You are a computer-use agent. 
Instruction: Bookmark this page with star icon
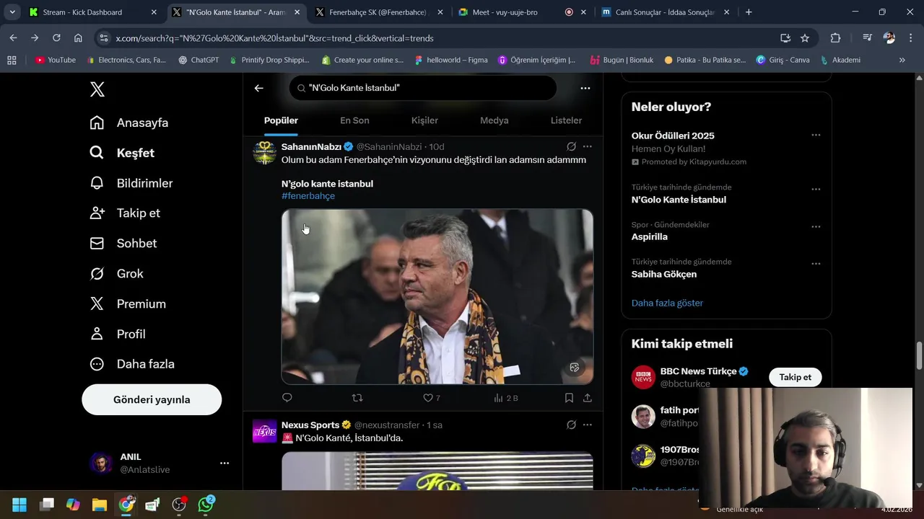(x=805, y=38)
